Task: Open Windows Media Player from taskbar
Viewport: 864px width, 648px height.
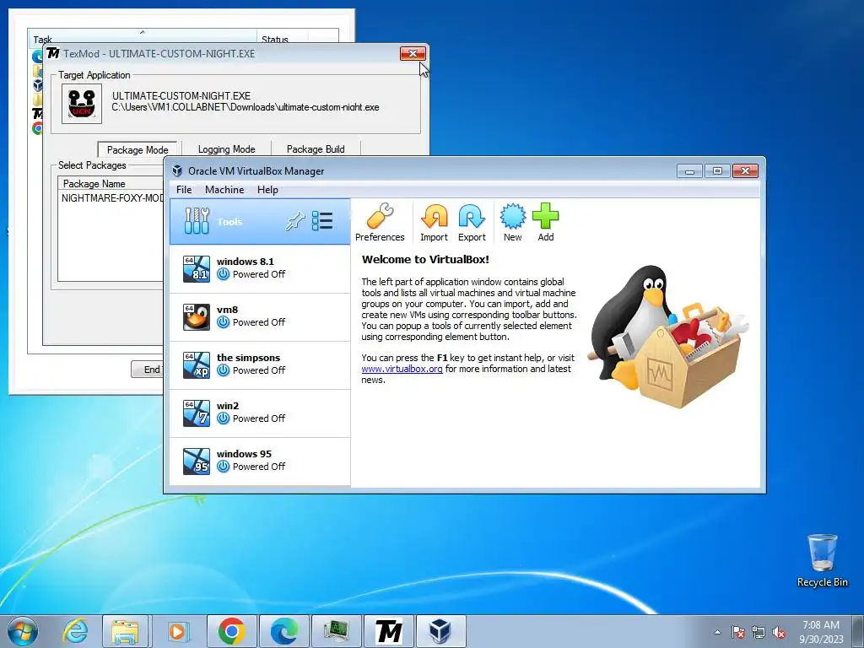Action: [x=177, y=631]
